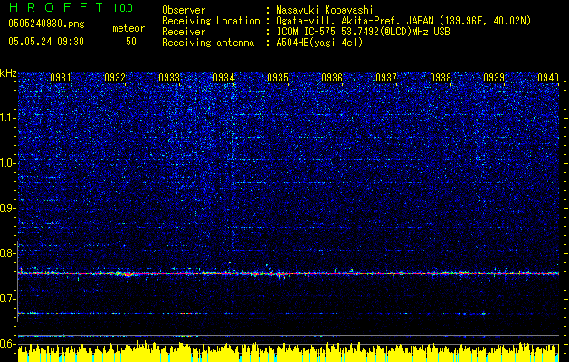Click the 0.9 kHz axis label
Viewport: 569px width, 362px height.
coord(7,208)
